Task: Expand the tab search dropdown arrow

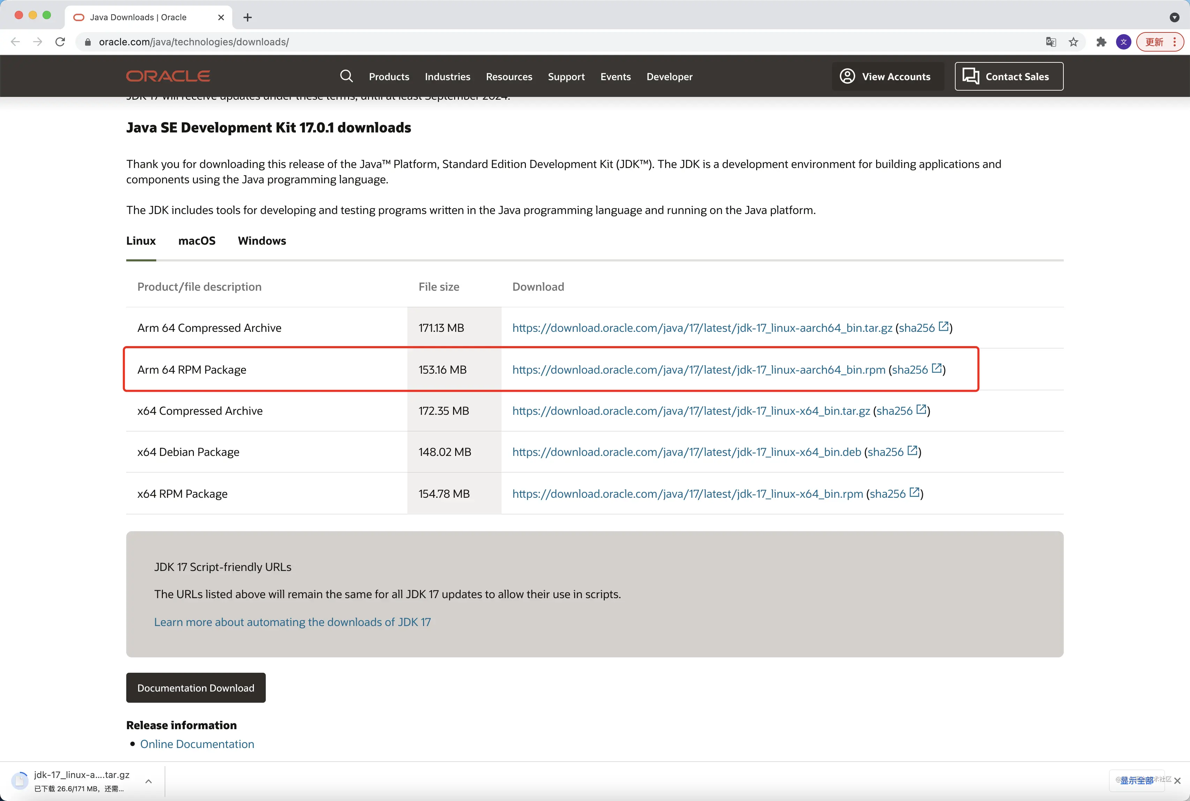Action: coord(1175,17)
